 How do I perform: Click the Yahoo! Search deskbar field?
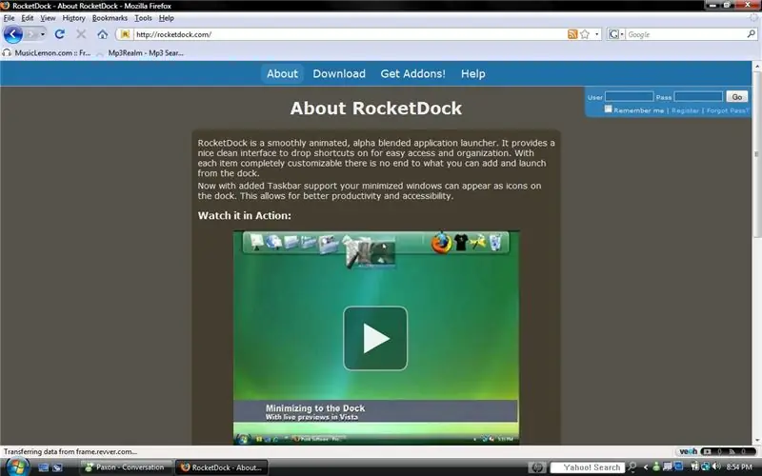click(x=588, y=467)
